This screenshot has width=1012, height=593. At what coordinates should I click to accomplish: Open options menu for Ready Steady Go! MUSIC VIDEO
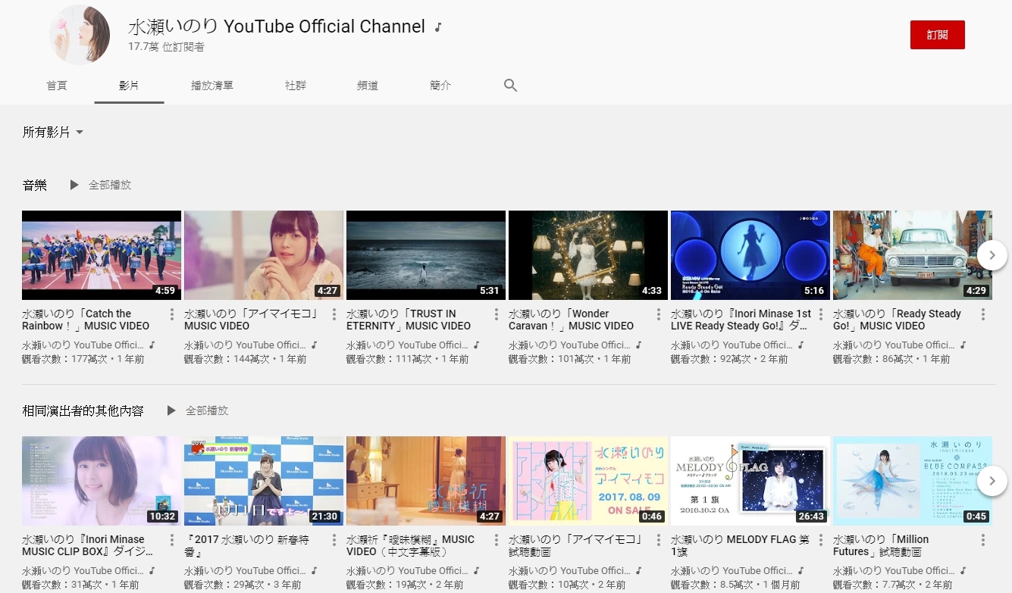pos(983,314)
